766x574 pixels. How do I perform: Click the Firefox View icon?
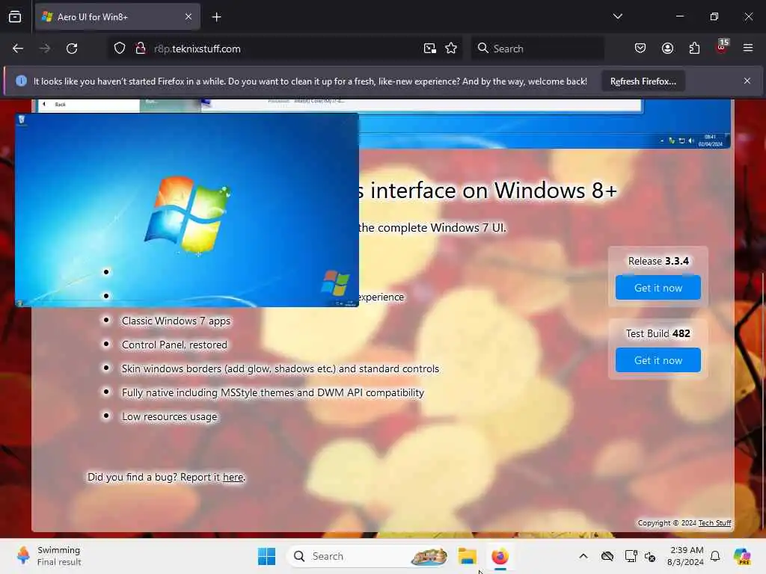(15, 16)
